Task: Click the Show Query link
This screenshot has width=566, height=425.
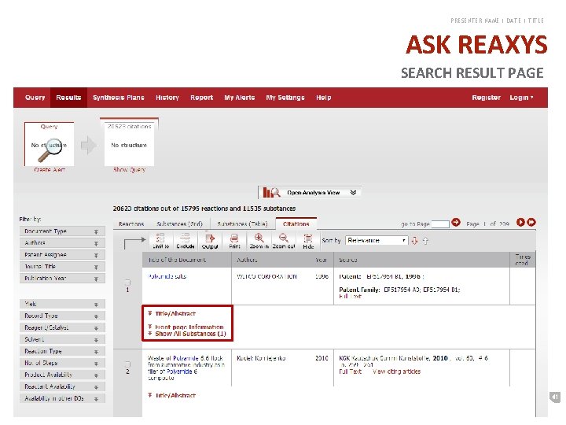Action: coord(129,169)
